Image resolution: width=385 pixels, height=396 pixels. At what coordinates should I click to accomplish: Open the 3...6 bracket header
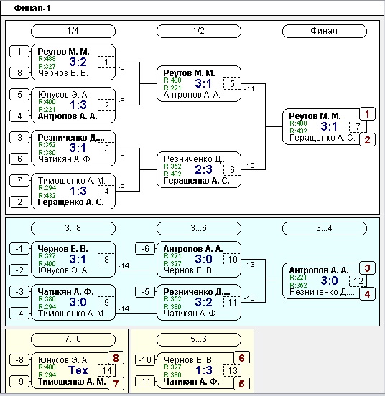click(x=199, y=228)
